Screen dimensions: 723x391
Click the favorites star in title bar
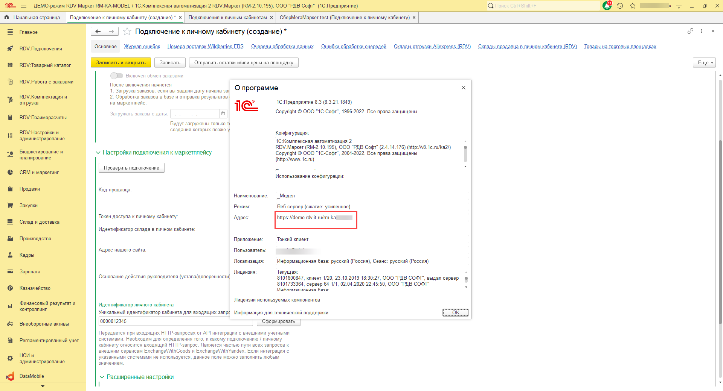(x=633, y=6)
